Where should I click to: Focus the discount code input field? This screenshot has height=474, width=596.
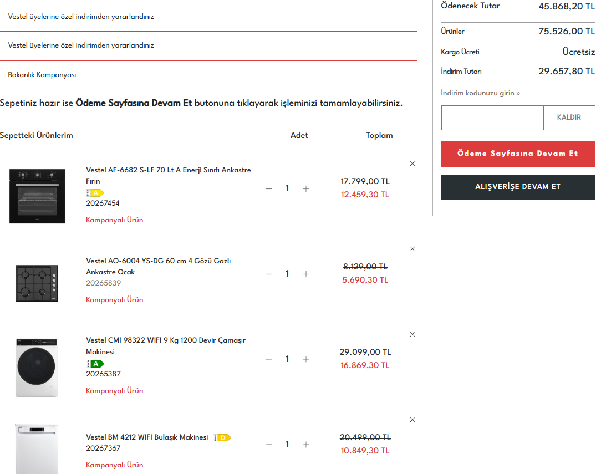[493, 118]
